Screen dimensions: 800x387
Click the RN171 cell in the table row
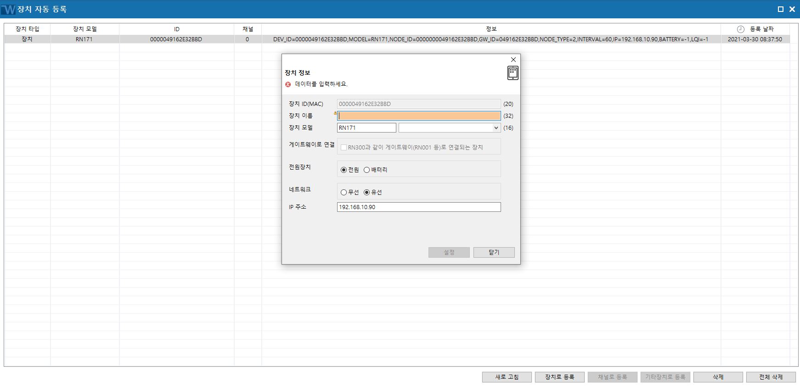(85, 39)
